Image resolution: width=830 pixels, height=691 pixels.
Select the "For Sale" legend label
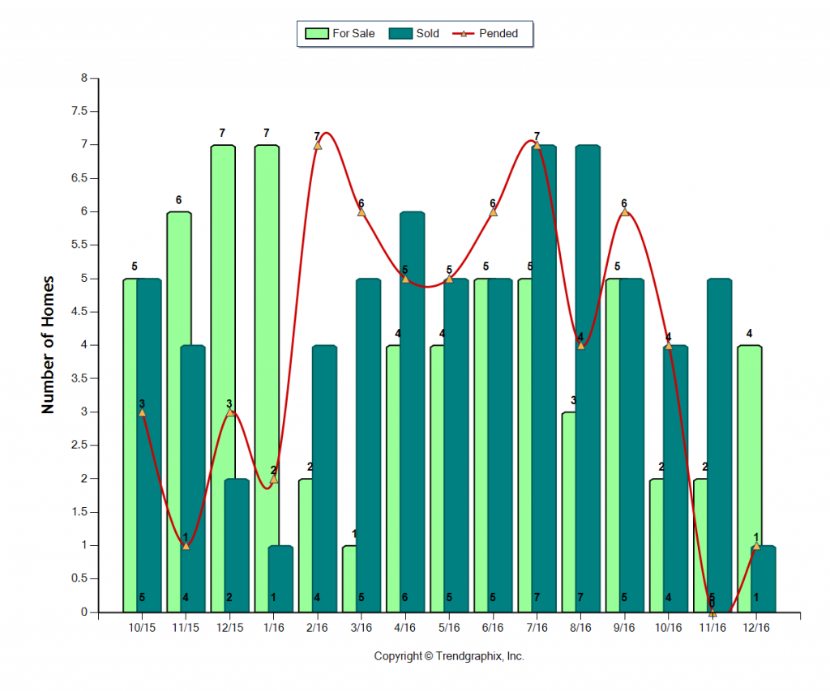(353, 34)
